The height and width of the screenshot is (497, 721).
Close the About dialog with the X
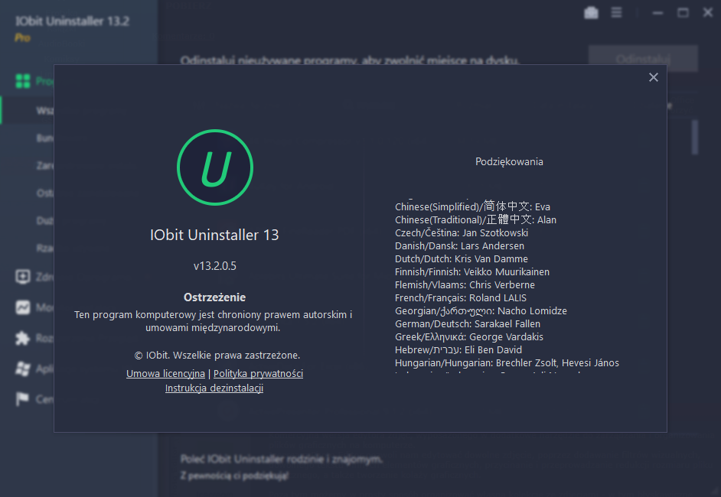[x=654, y=77]
